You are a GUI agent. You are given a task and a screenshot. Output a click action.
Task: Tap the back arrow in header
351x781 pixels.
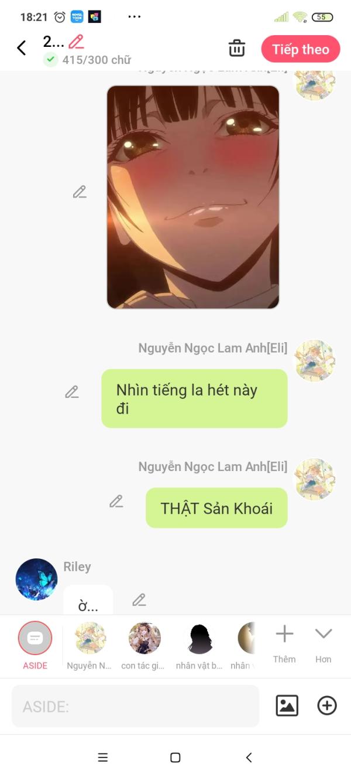tap(22, 48)
